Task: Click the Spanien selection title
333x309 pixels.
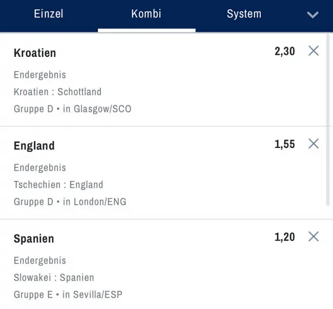Action: tap(34, 239)
